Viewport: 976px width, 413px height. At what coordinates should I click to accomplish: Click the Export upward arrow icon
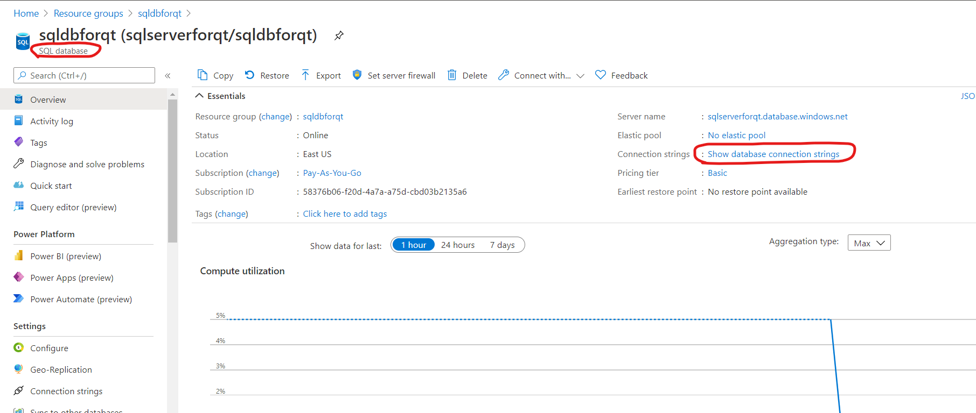click(x=305, y=75)
